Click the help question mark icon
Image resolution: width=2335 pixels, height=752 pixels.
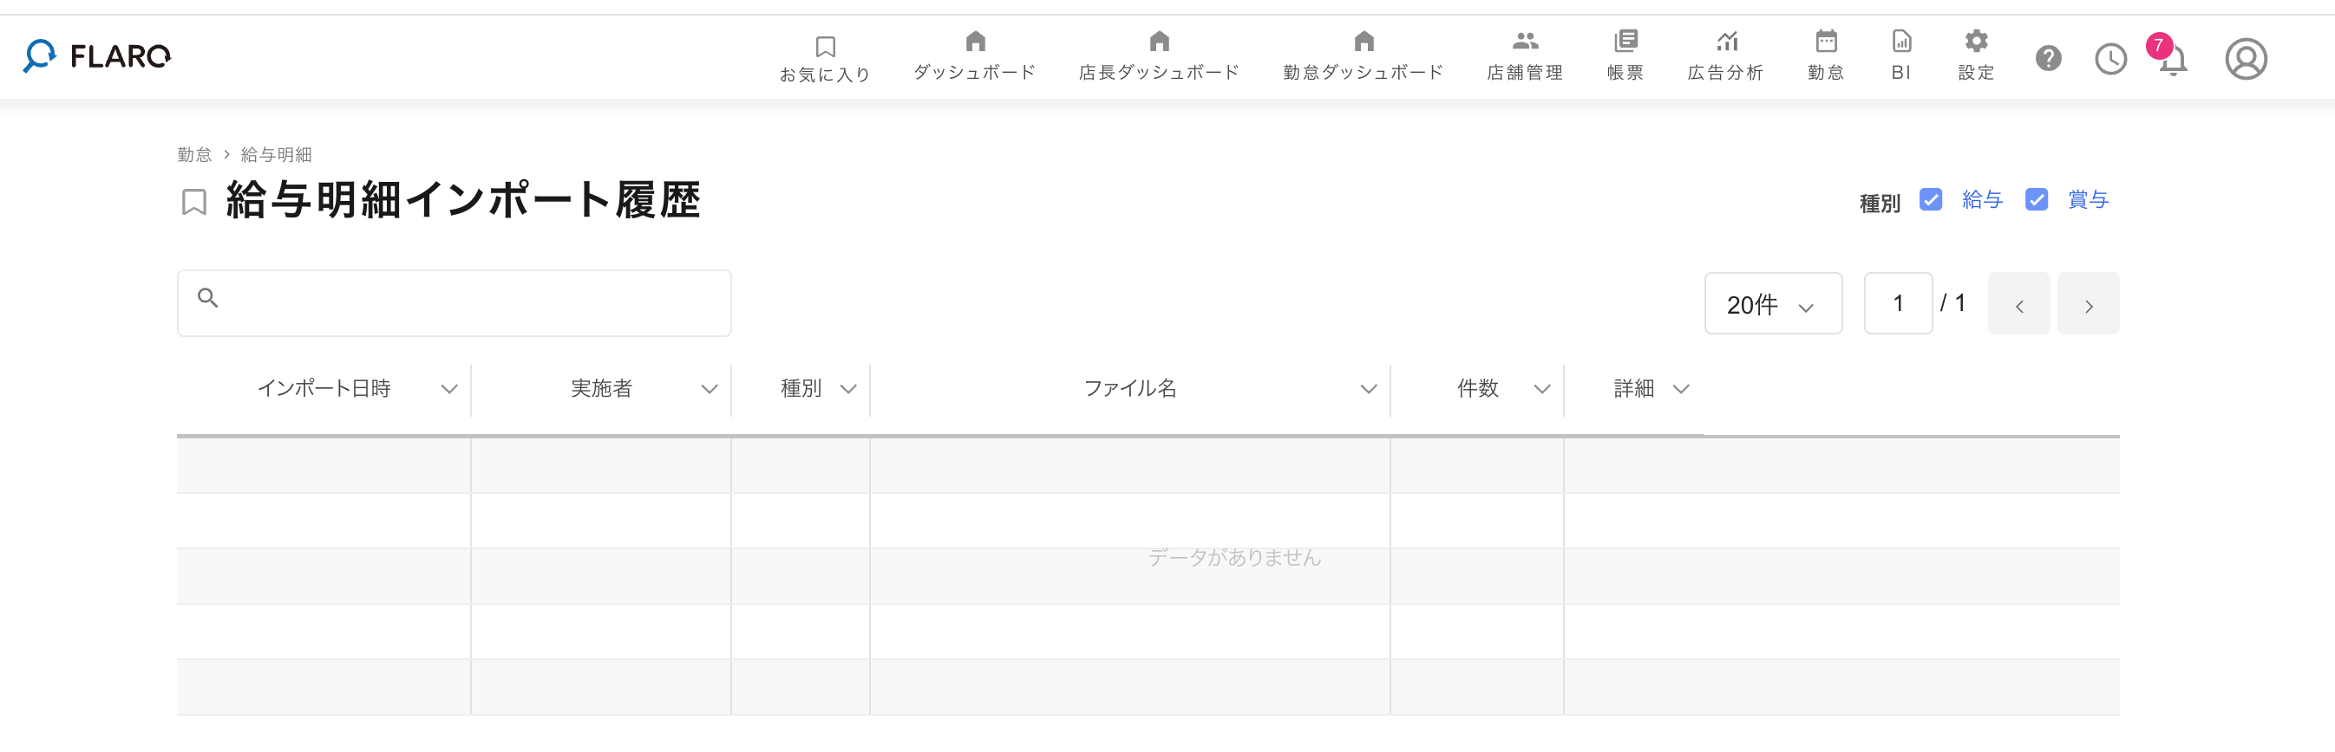click(2048, 59)
